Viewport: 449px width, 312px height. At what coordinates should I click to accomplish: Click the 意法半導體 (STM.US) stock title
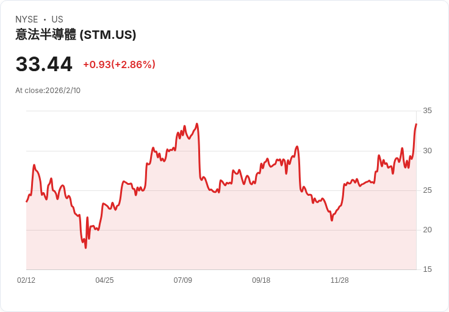[76, 35]
